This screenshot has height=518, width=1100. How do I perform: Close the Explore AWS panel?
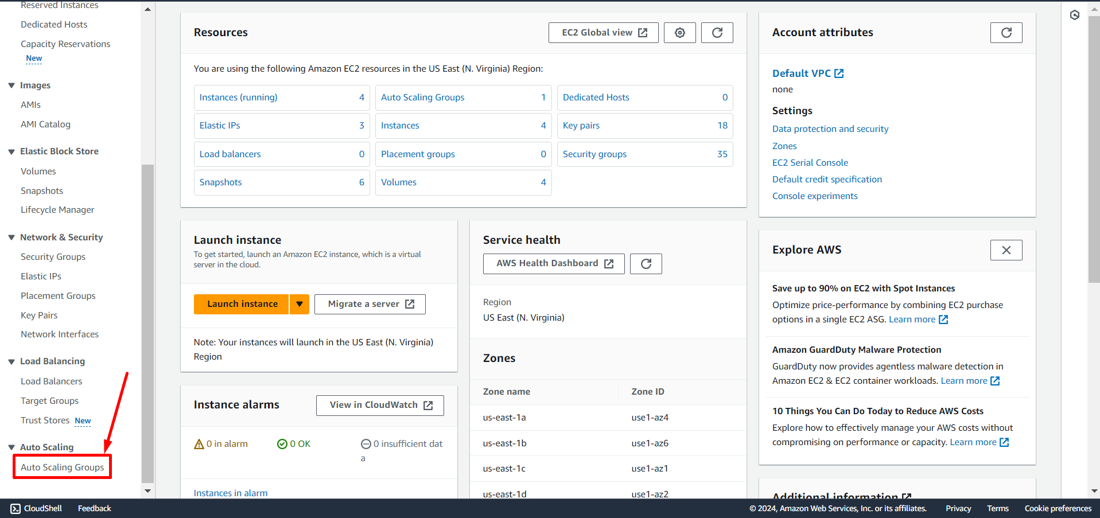1005,250
